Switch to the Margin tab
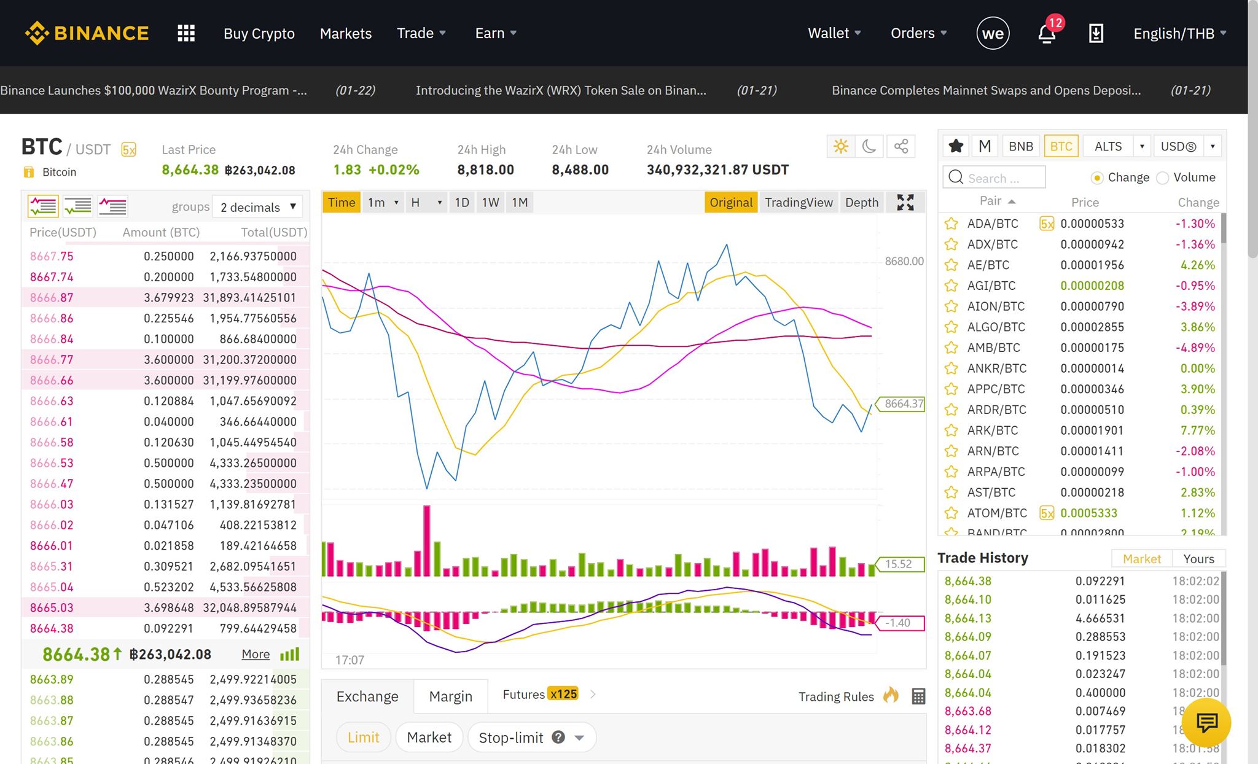Screen dimensions: 1258x764 coord(451,696)
